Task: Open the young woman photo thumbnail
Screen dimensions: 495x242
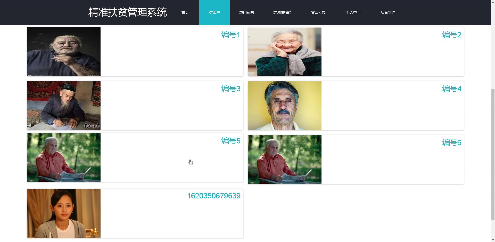Action: tap(64, 214)
